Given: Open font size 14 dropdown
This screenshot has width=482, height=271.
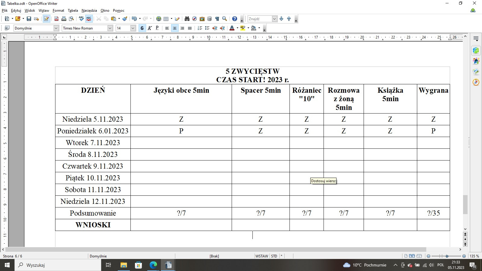Looking at the screenshot, I should tap(133, 28).
